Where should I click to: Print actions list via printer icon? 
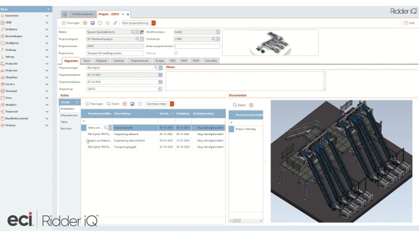pyautogui.click(x=132, y=104)
